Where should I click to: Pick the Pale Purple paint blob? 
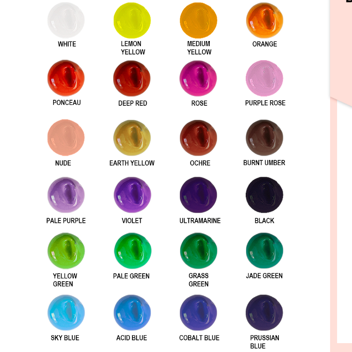tap(66, 195)
